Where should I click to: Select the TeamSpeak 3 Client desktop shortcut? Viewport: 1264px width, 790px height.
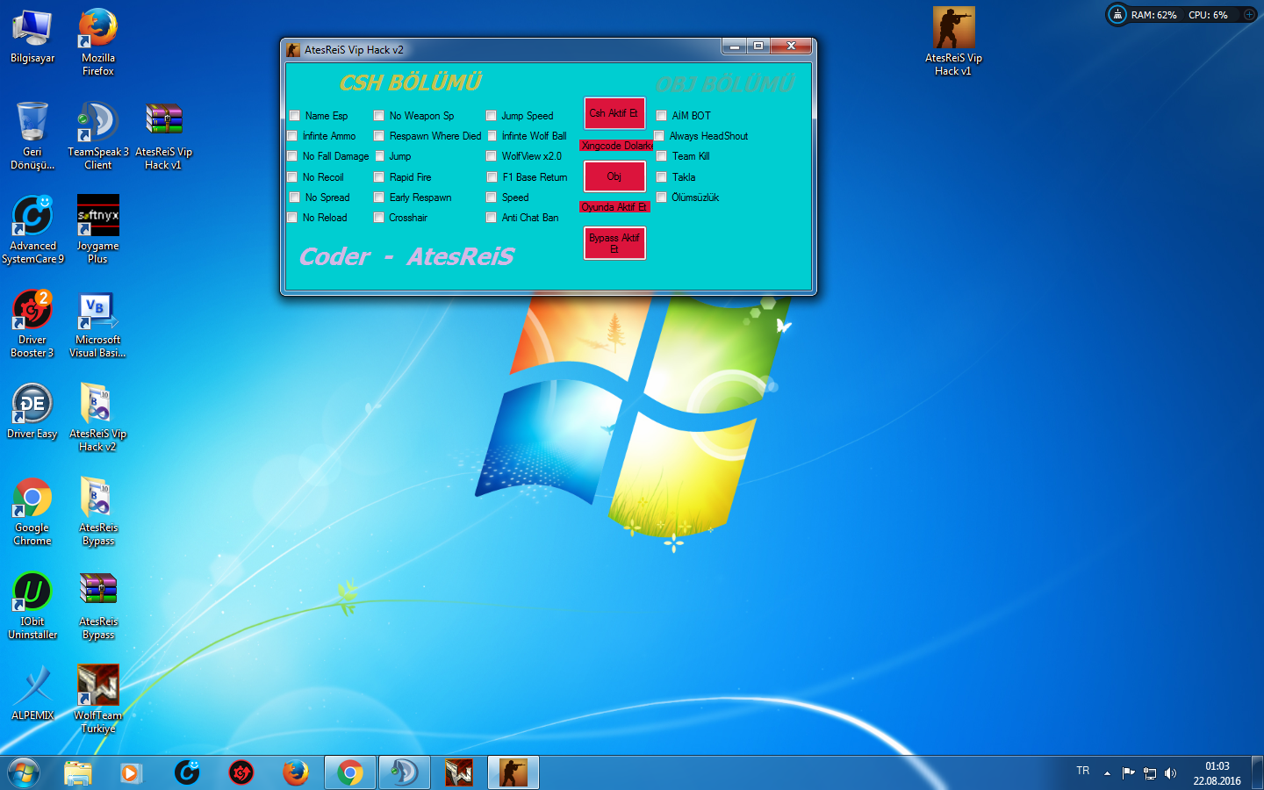coord(98,135)
